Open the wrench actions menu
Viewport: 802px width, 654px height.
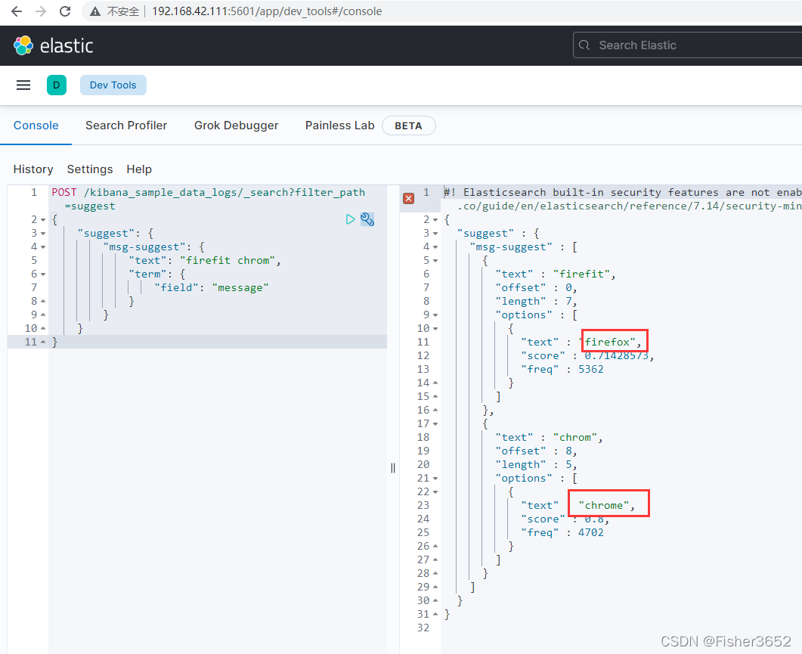point(367,219)
